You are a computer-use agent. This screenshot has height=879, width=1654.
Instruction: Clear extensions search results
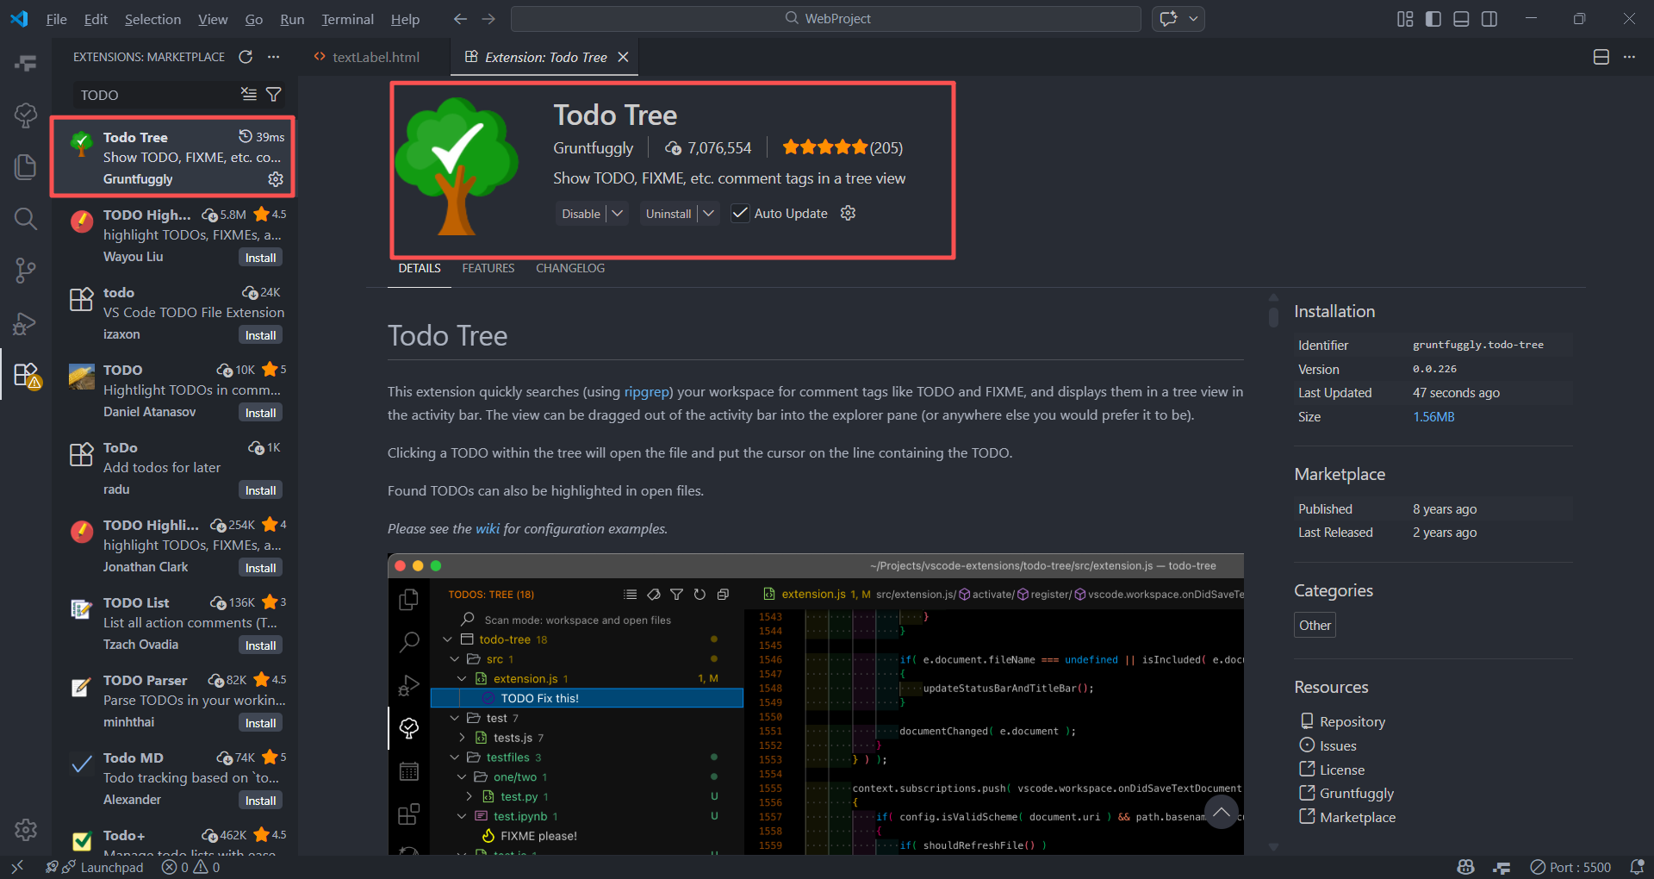click(x=249, y=94)
